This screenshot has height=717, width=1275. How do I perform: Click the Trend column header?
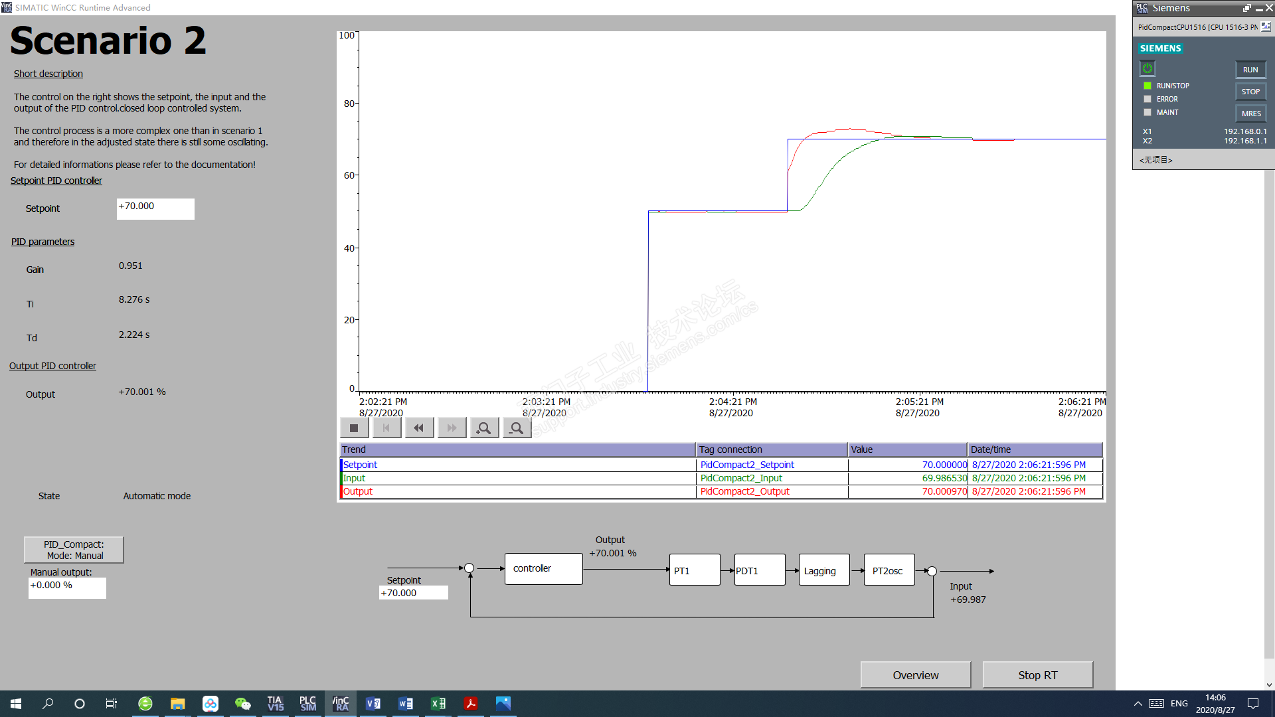tap(517, 449)
